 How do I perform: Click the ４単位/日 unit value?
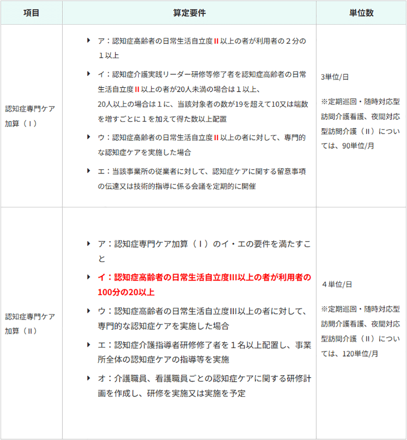pyautogui.click(x=336, y=284)
